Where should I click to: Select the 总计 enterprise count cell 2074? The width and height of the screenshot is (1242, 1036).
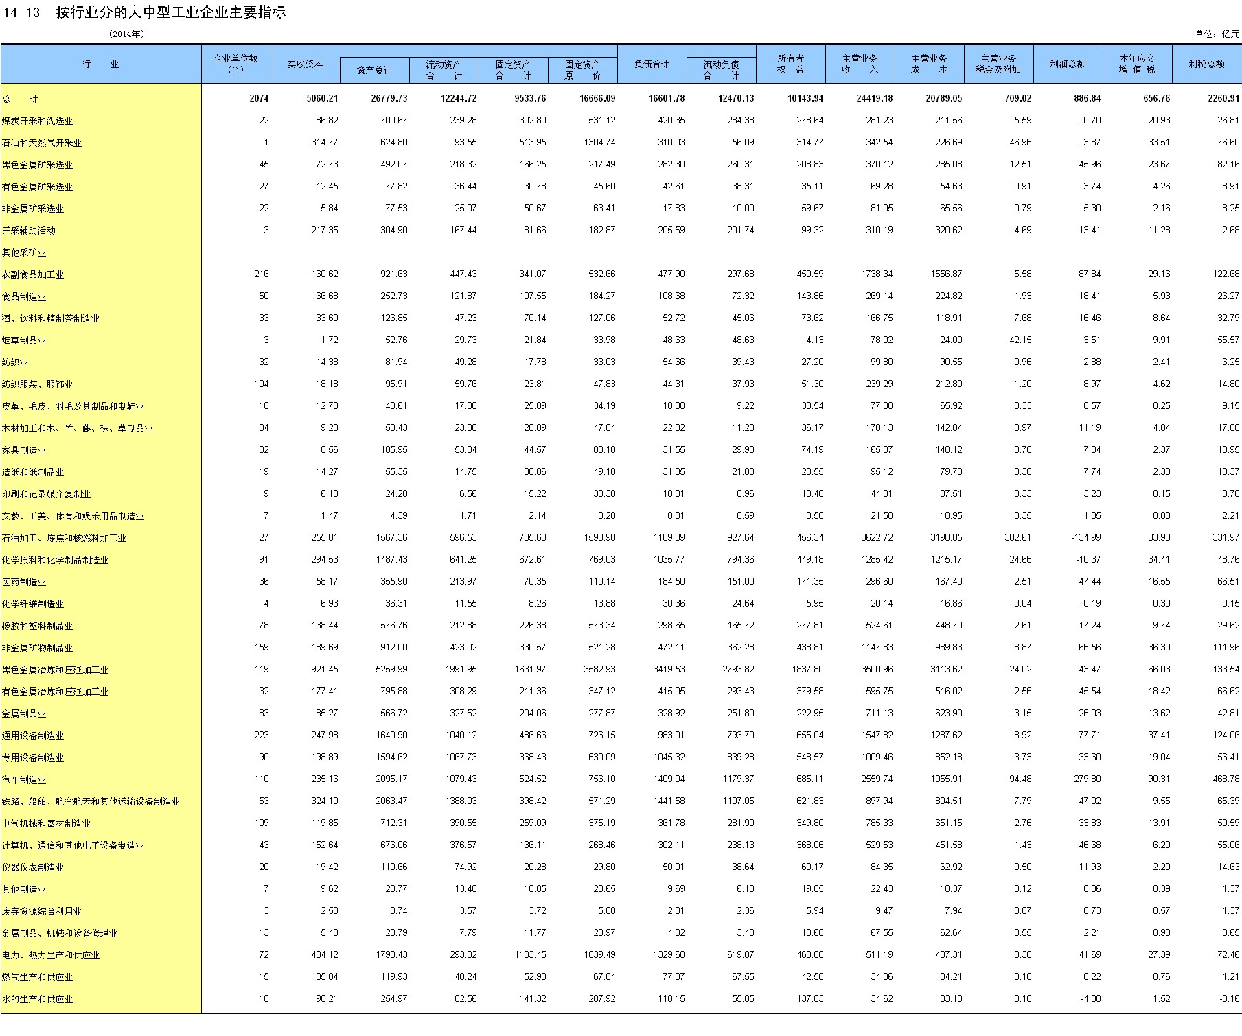[259, 99]
